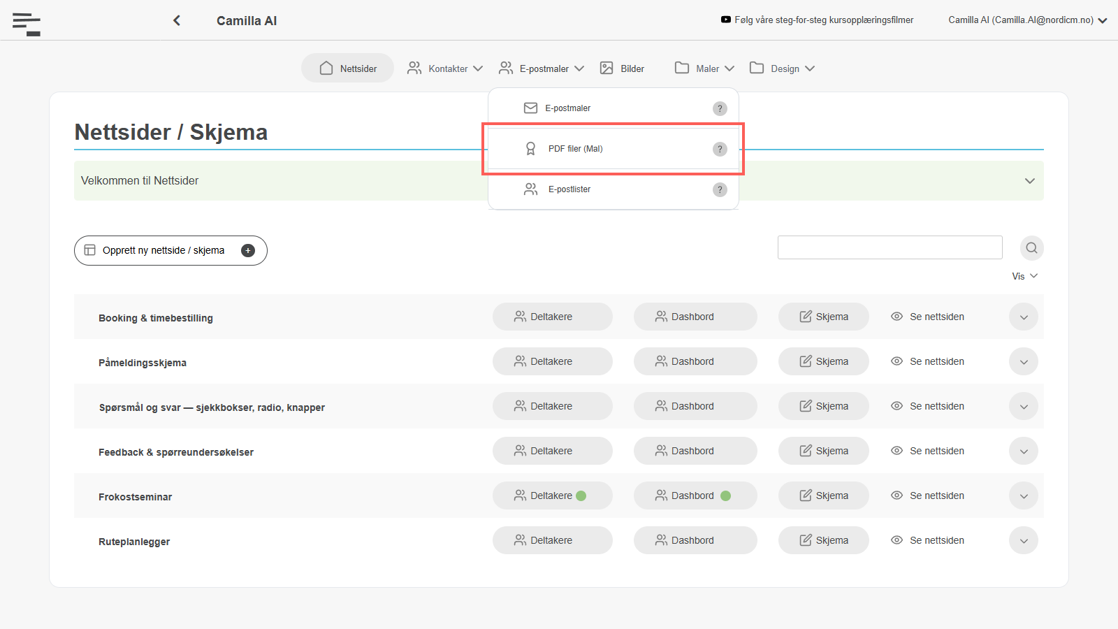Click eye icon in Booking & timebestilling row

[896, 317]
